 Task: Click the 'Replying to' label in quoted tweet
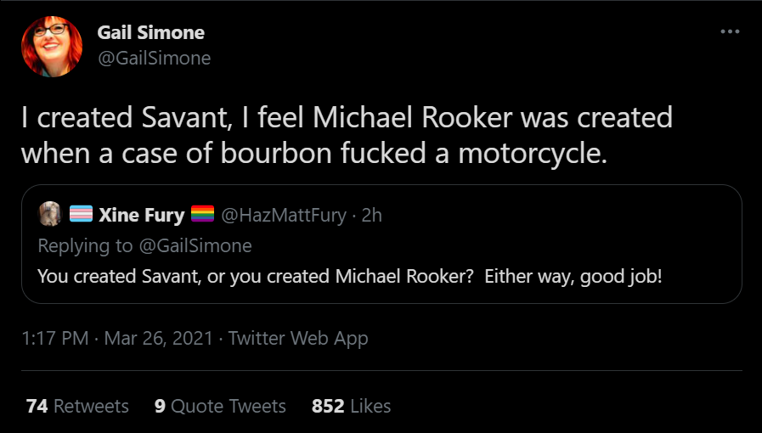[x=85, y=246]
